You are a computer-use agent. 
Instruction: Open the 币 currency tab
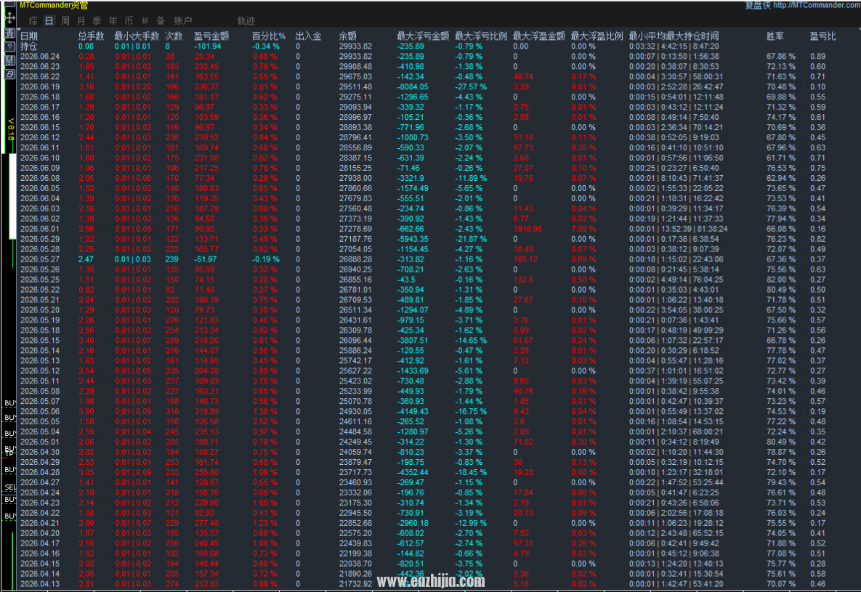(129, 21)
